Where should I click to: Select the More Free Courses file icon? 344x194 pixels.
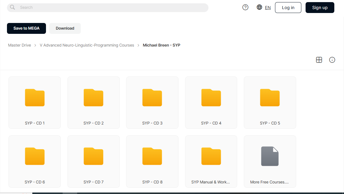coord(270,156)
